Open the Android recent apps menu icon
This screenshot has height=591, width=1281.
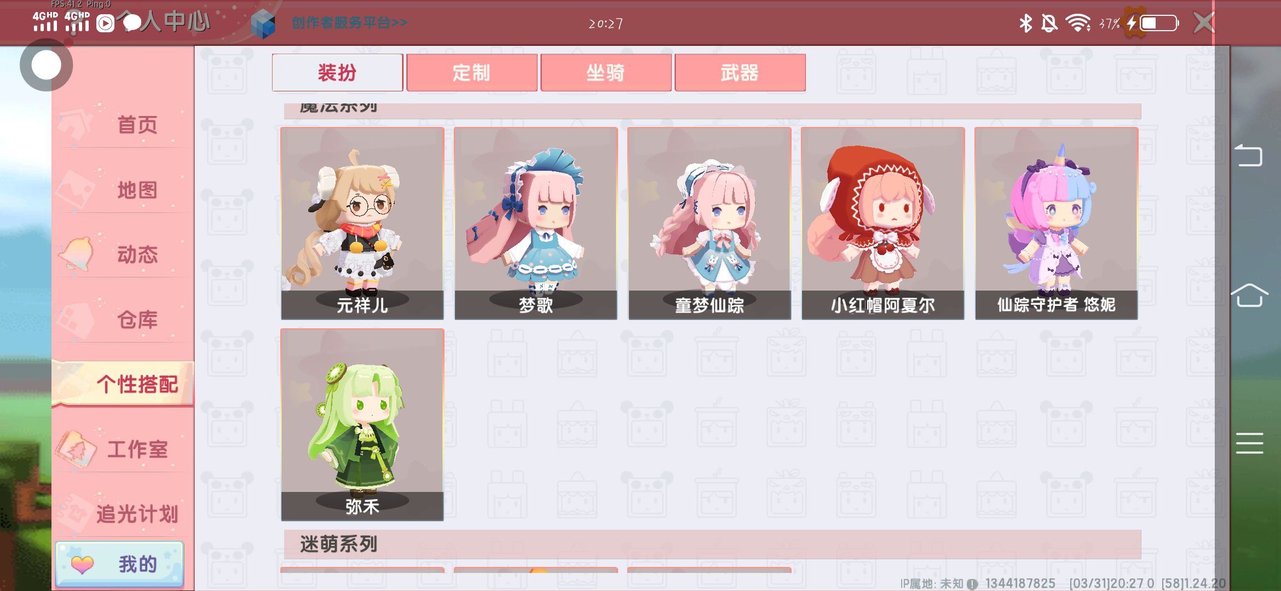(1249, 443)
